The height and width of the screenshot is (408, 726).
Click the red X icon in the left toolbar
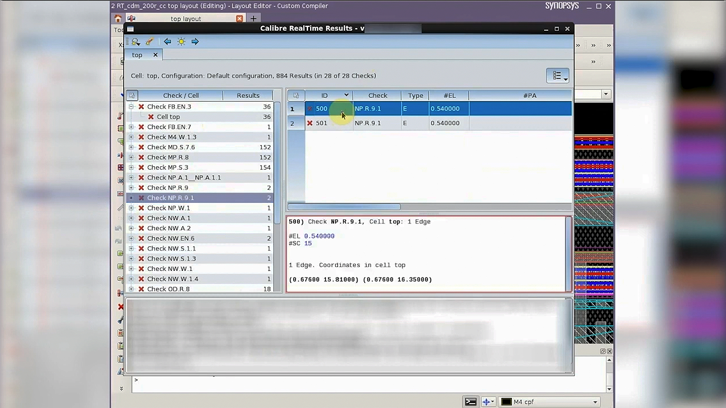coord(121,307)
